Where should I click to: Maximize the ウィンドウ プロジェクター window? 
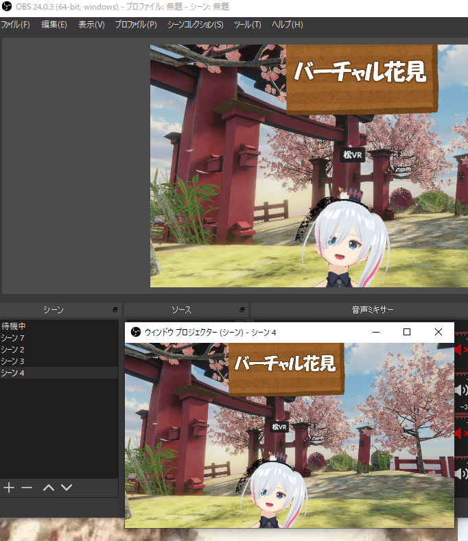(x=407, y=332)
